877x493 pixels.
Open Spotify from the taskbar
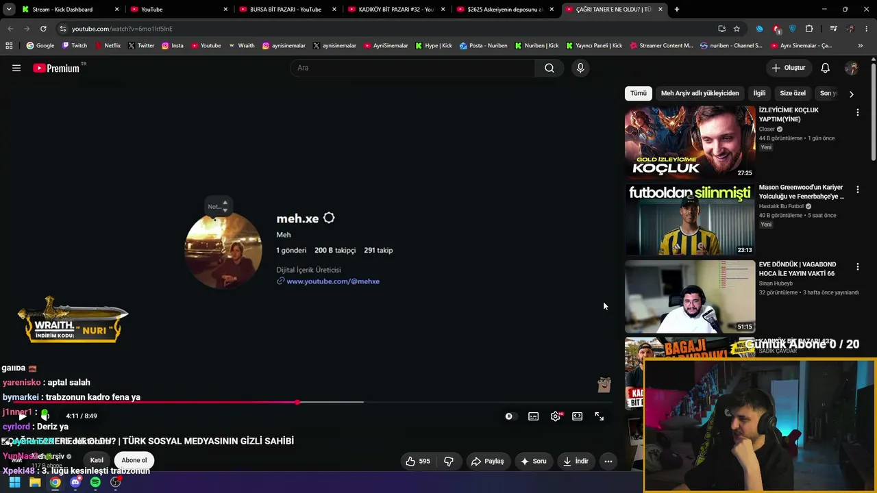95,482
